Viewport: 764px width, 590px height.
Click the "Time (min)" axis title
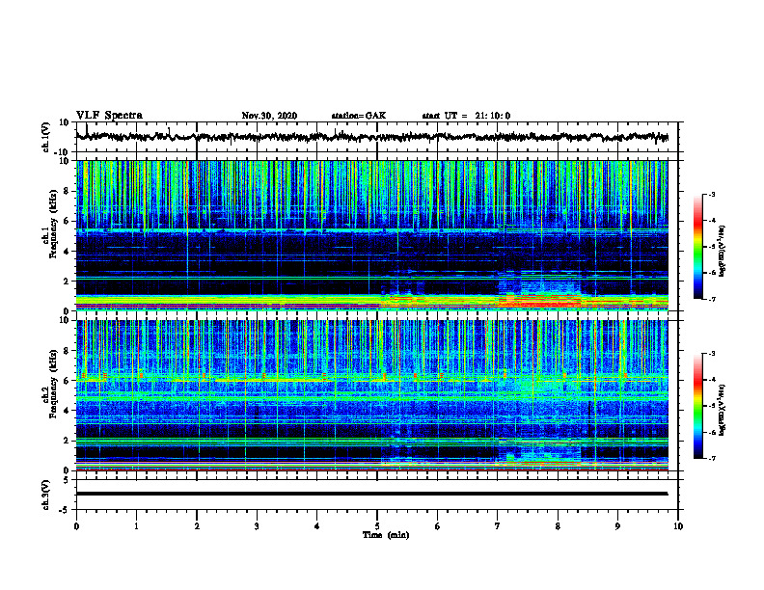pos(386,535)
